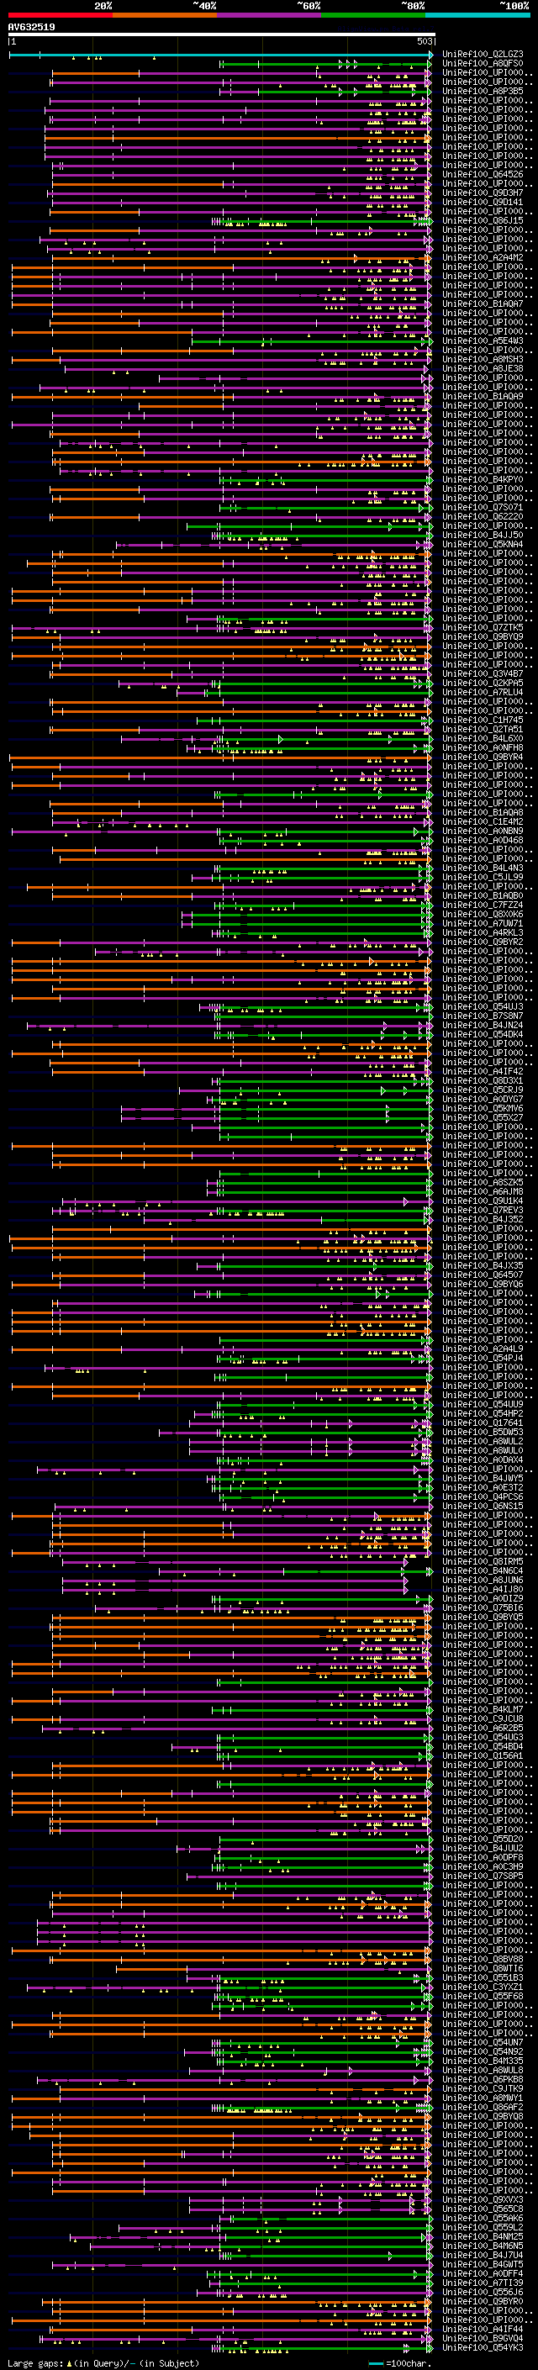Open the UniRef100_Q6NS15 hit

pyautogui.click(x=482, y=1506)
